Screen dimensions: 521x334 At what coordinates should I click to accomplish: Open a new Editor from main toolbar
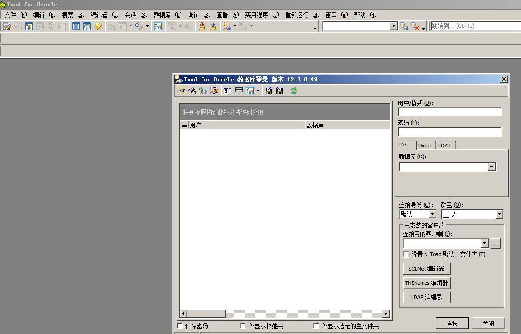7,26
